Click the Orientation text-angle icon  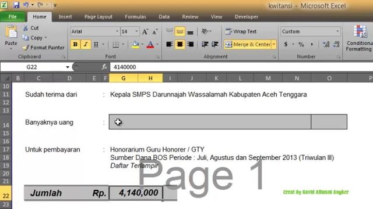pos(205,31)
